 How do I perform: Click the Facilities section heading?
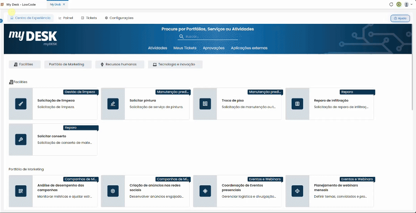tap(18, 82)
